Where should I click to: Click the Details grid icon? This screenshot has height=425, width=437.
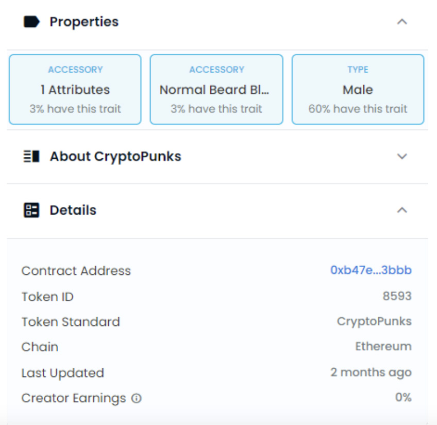(31, 210)
